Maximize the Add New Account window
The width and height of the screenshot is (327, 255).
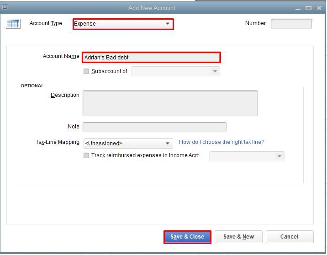[x=308, y=8]
